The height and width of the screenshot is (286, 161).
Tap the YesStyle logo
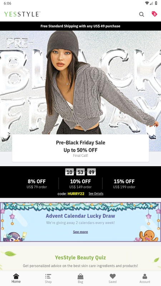(22, 14)
